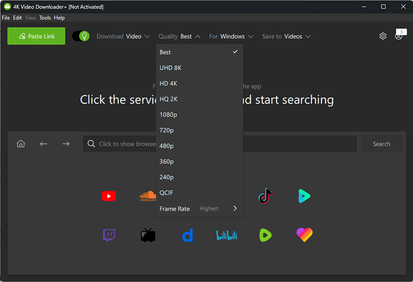Select 360p quality
413x282 pixels.
199,162
